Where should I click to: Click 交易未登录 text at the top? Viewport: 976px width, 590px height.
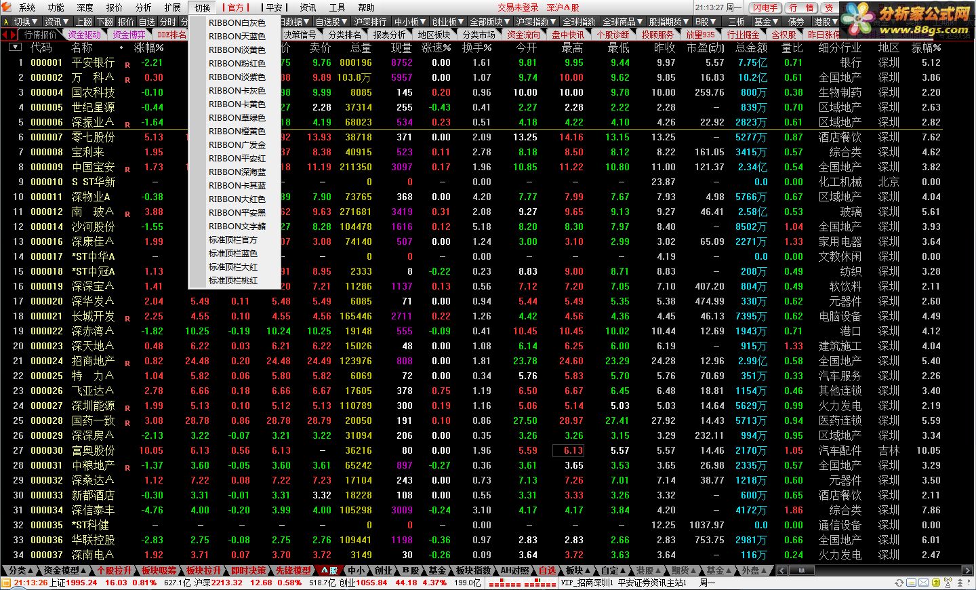518,7
